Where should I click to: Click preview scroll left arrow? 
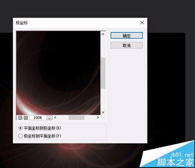[x=55, y=117]
